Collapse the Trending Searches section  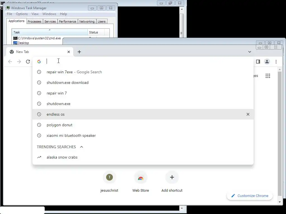click(x=82, y=147)
